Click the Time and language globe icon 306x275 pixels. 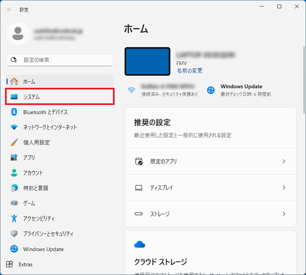coord(14,188)
